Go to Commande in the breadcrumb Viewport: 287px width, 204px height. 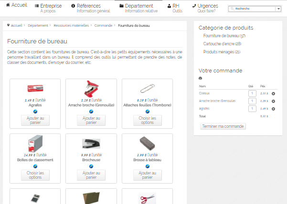[x=103, y=25]
